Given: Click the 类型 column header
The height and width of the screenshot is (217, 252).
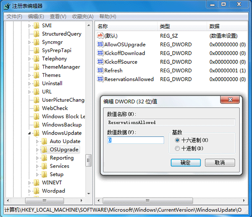Looking at the screenshot, I should click(x=182, y=26).
